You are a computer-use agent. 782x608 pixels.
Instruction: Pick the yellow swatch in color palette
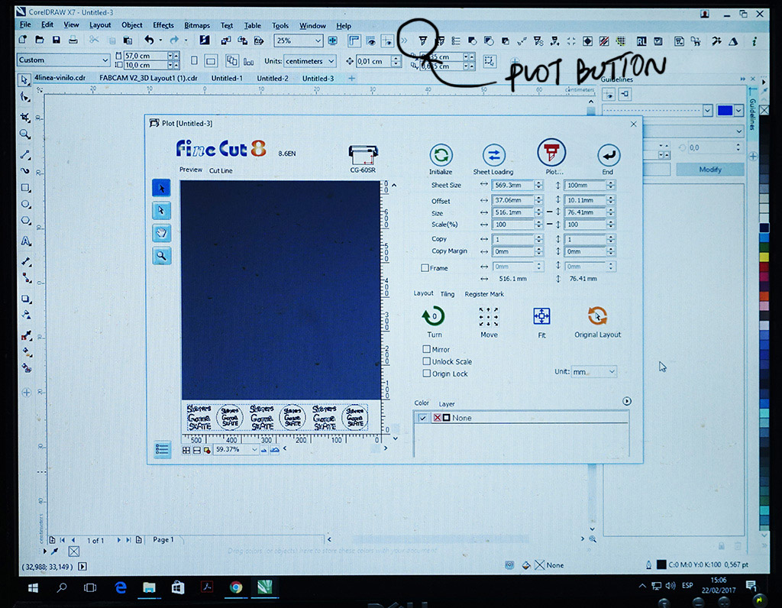pyautogui.click(x=764, y=257)
